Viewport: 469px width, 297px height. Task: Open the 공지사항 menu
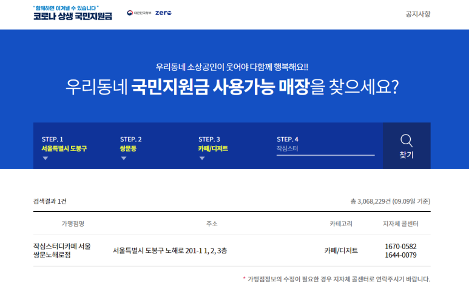(418, 14)
